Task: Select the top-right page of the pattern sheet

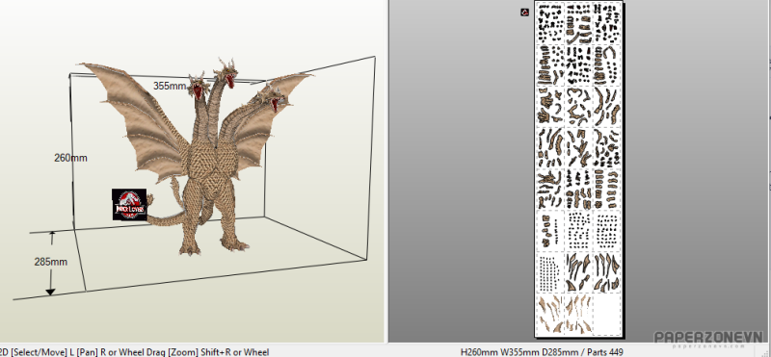Action: click(x=607, y=23)
